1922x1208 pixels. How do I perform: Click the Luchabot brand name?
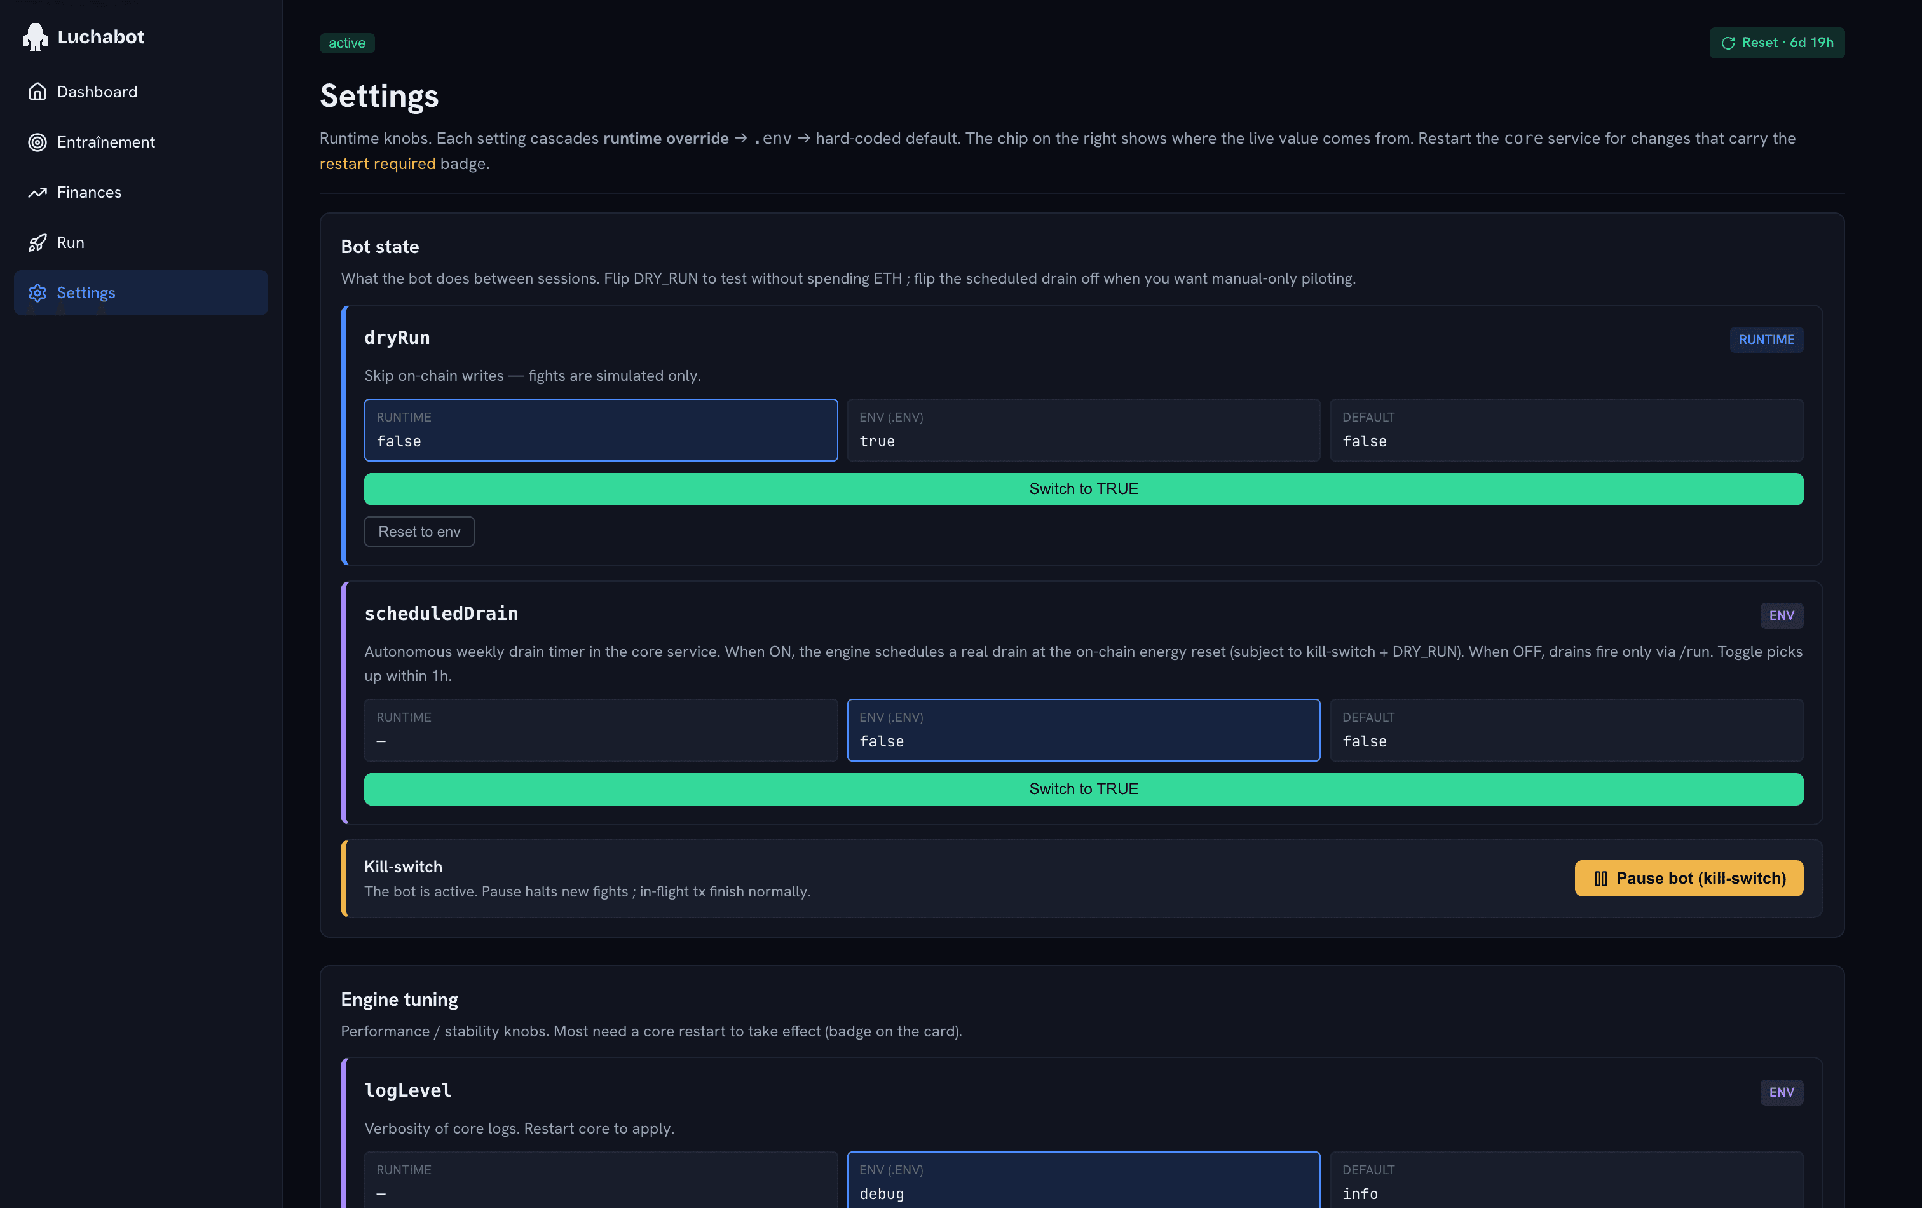[100, 37]
